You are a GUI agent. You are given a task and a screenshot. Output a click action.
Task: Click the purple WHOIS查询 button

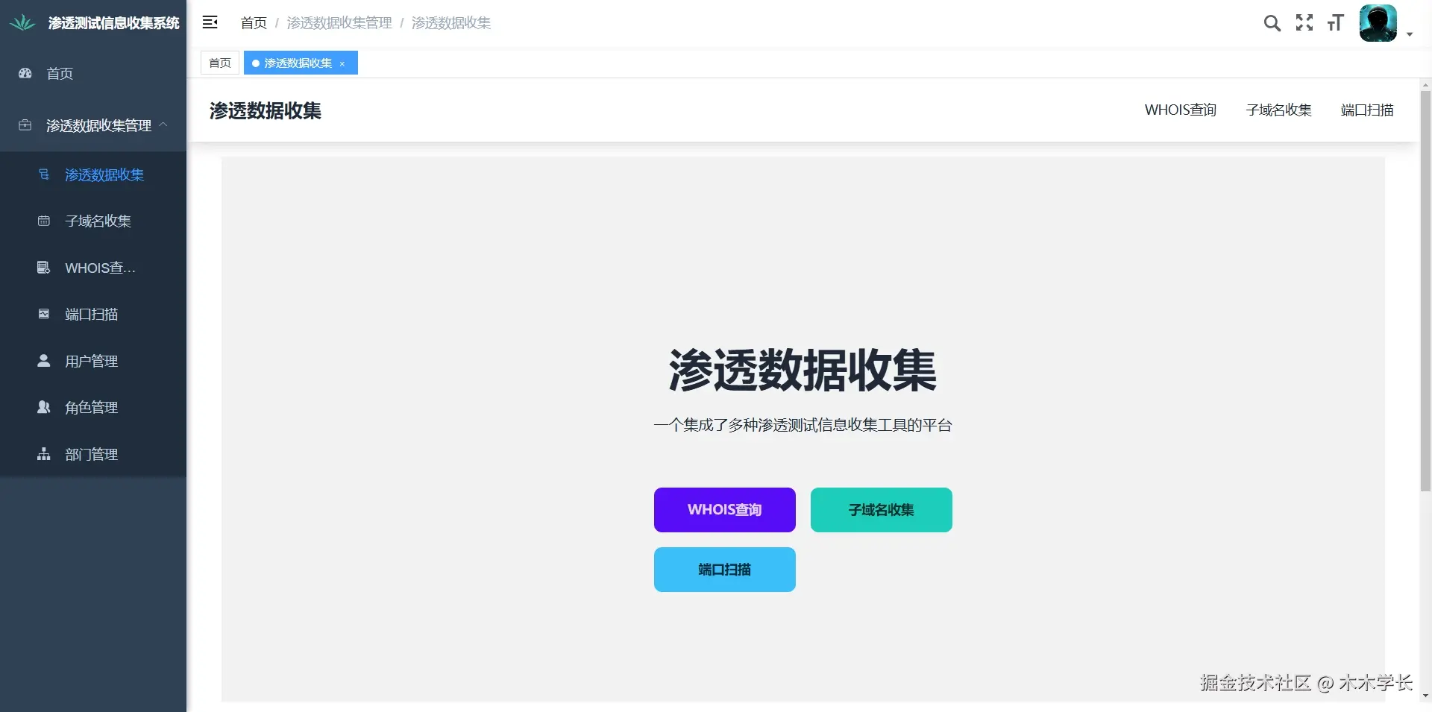coord(724,509)
